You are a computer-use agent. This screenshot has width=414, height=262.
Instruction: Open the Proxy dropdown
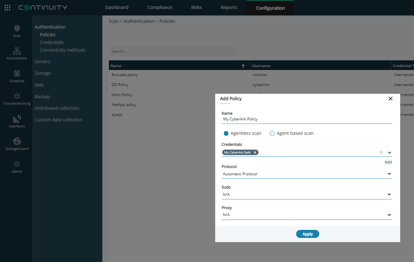tap(307, 215)
